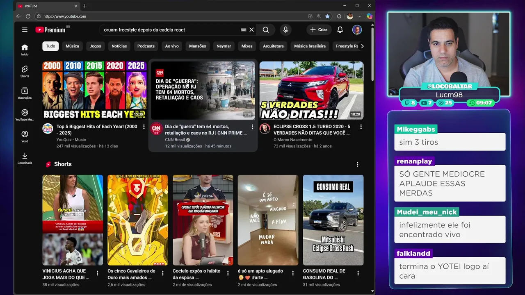Open the browser extensions puzzle icon

(339, 16)
